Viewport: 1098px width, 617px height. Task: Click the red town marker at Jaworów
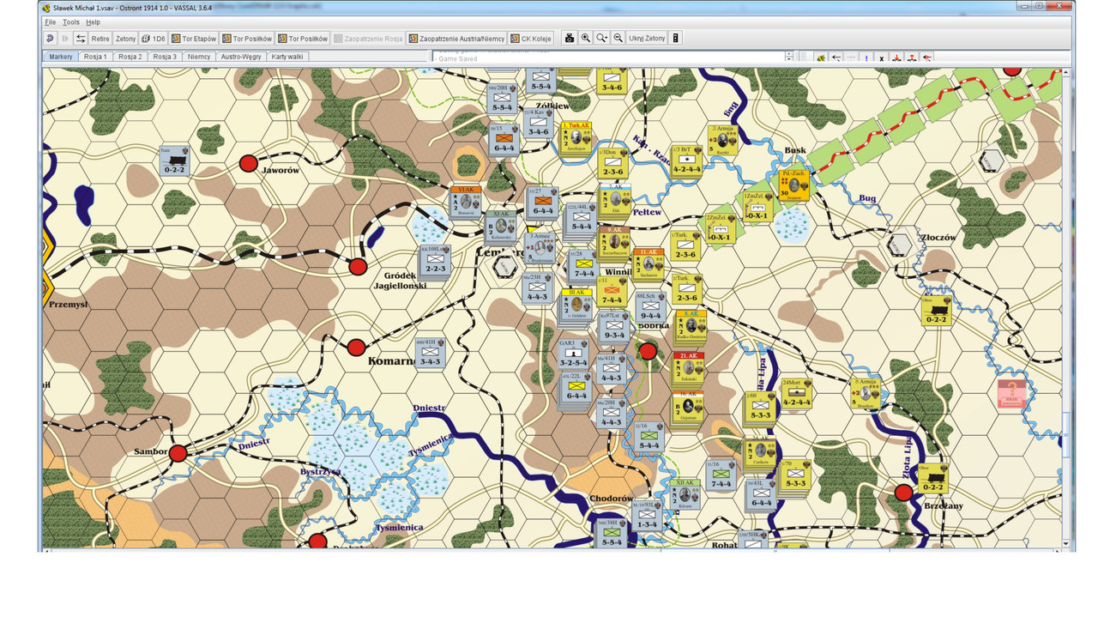249,163
